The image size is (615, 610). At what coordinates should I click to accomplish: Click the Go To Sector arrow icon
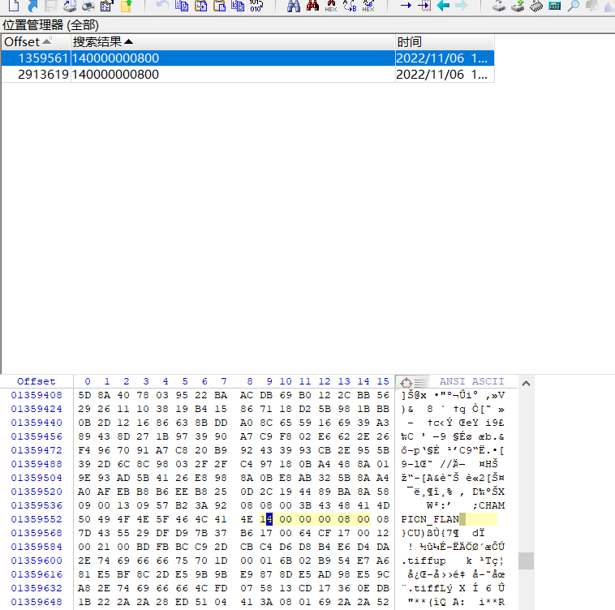[424, 6]
